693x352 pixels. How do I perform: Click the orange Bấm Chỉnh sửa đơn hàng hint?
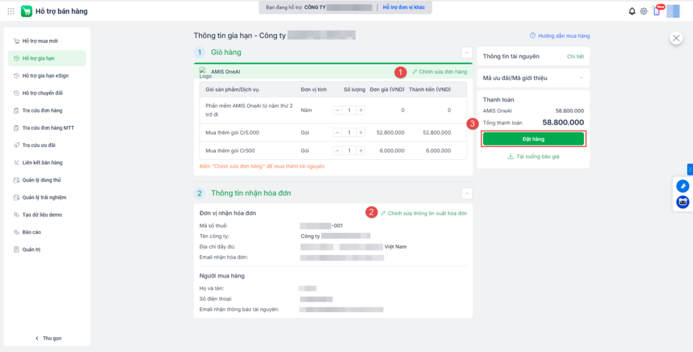(x=262, y=167)
